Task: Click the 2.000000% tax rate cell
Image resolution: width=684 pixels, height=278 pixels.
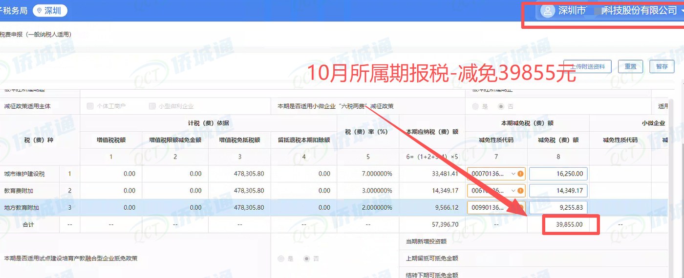Action: pos(368,208)
